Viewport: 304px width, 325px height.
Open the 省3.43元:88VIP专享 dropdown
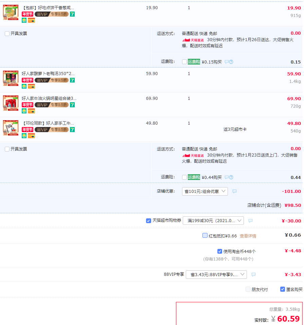(x=216, y=274)
